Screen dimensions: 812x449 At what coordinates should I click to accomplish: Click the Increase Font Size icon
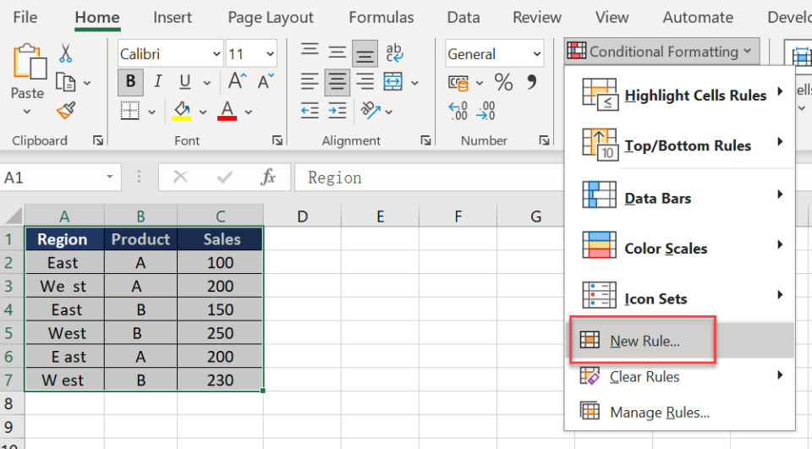[238, 81]
